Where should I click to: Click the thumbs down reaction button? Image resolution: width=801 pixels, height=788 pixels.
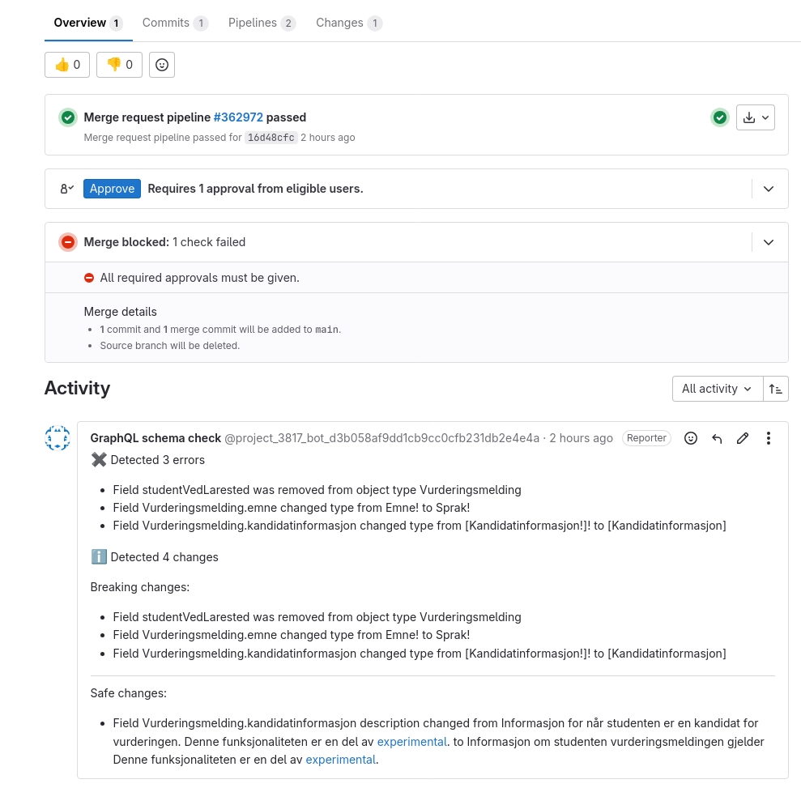[x=119, y=65]
